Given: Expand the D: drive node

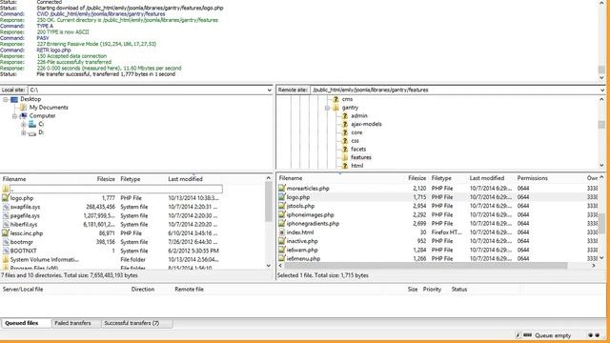Looking at the screenshot, I should (23, 132).
